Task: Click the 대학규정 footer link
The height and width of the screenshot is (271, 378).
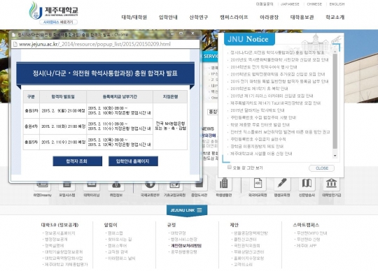Action: (178, 233)
